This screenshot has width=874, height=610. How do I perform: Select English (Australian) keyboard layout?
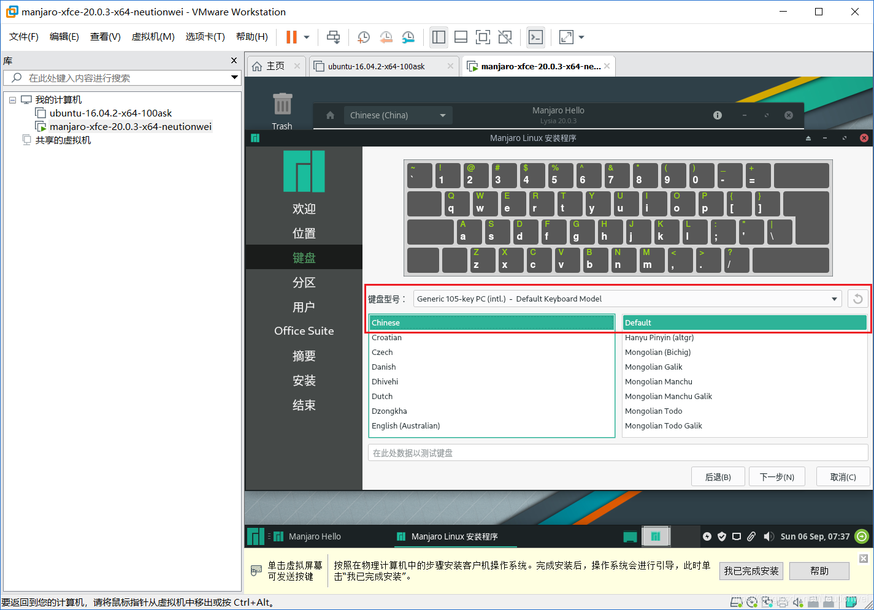pyautogui.click(x=491, y=425)
